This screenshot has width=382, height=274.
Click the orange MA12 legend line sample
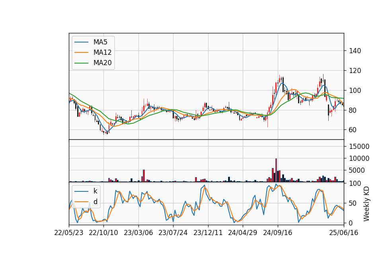click(81, 52)
